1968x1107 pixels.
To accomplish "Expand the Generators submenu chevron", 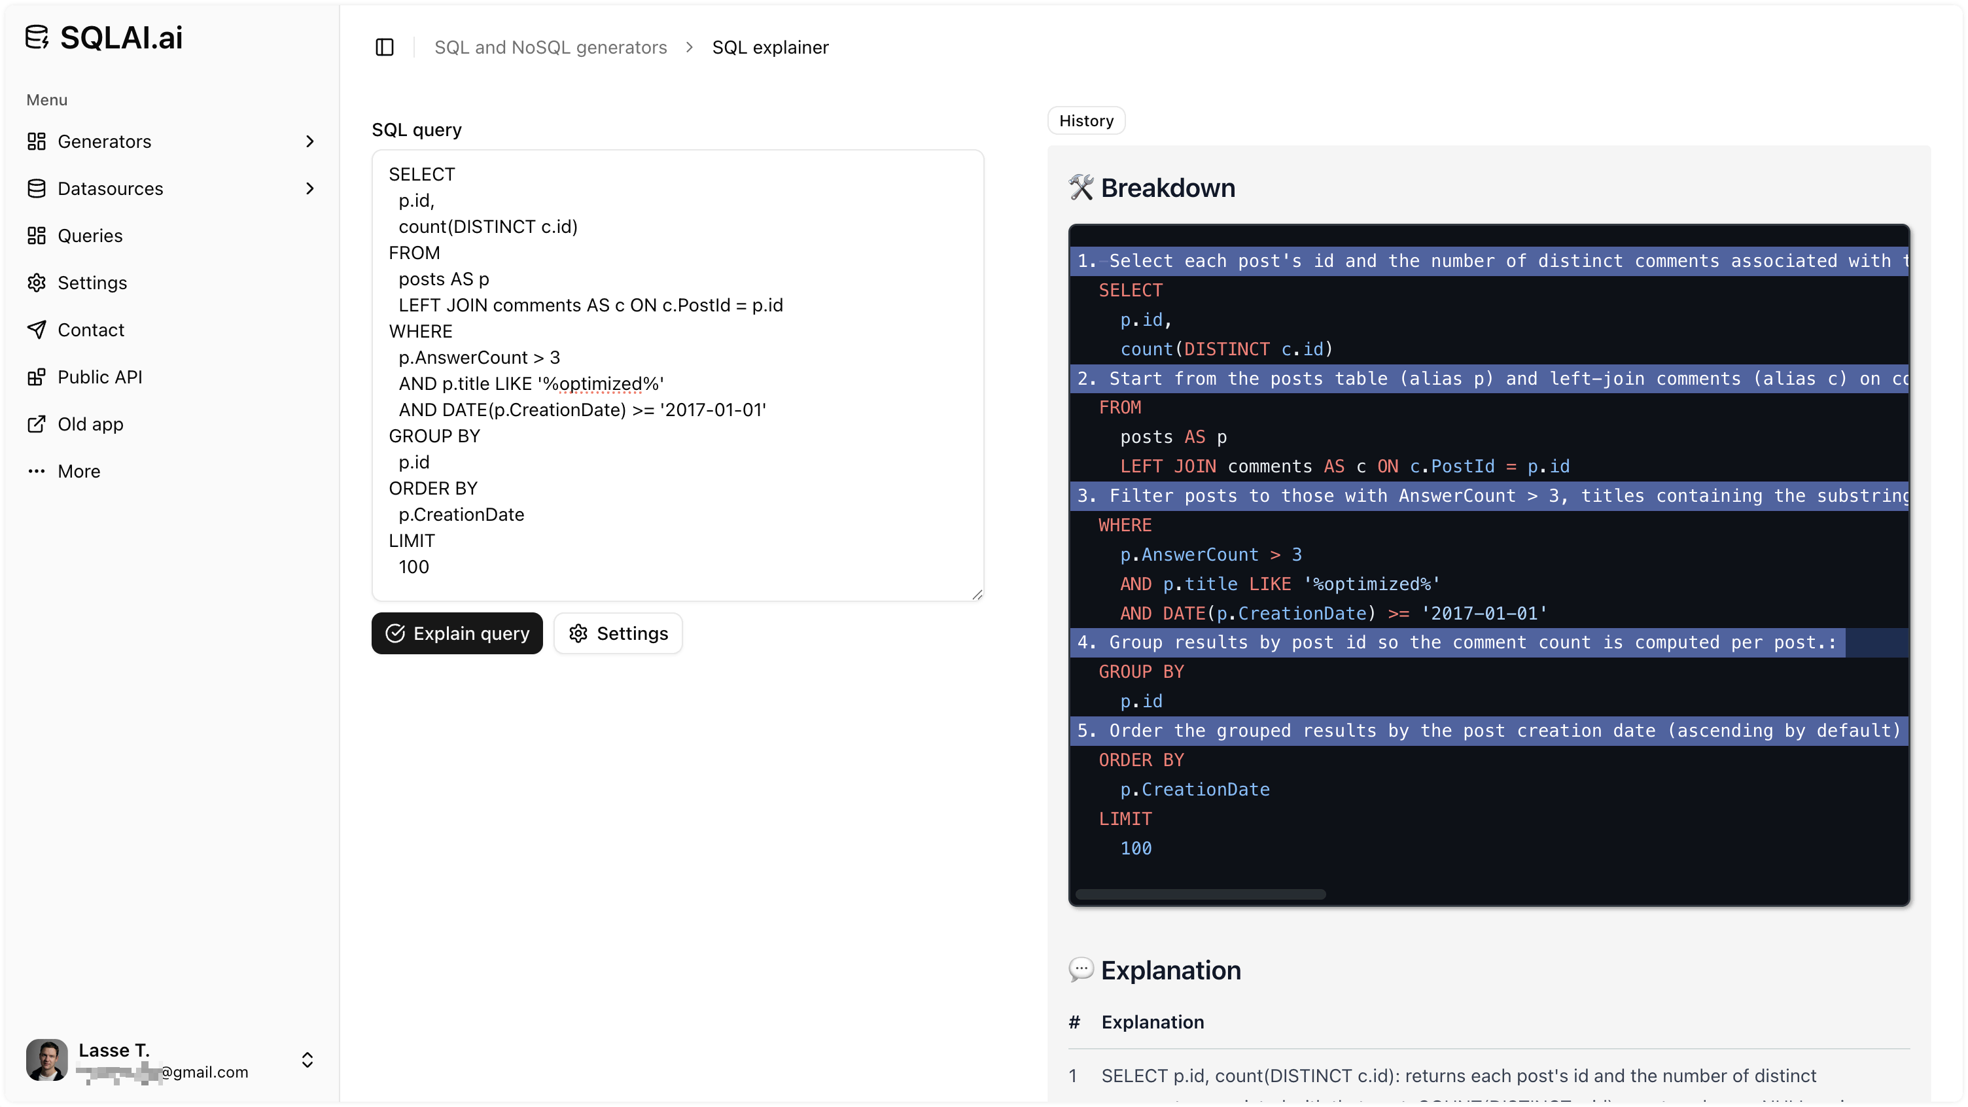I will click(x=309, y=141).
